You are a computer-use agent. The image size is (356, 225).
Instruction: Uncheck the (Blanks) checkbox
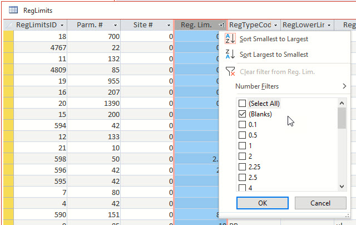pyautogui.click(x=243, y=114)
